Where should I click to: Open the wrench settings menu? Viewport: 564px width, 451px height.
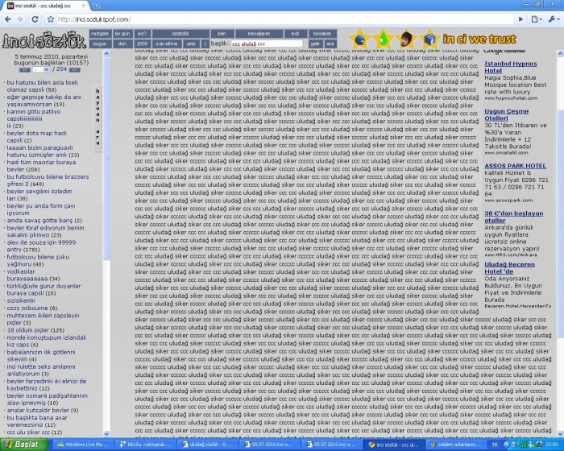pyautogui.click(x=554, y=19)
